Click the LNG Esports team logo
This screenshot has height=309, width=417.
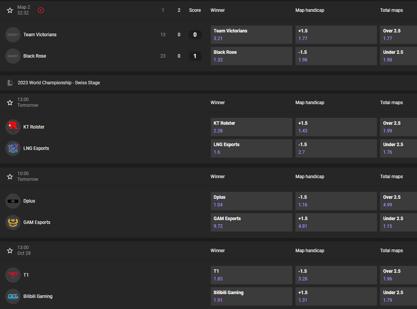click(x=13, y=148)
